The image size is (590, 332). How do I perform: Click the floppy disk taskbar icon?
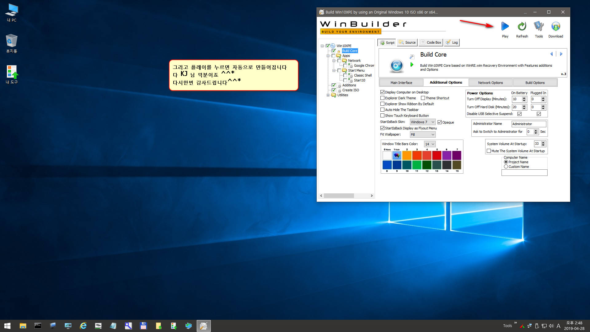pos(143,326)
